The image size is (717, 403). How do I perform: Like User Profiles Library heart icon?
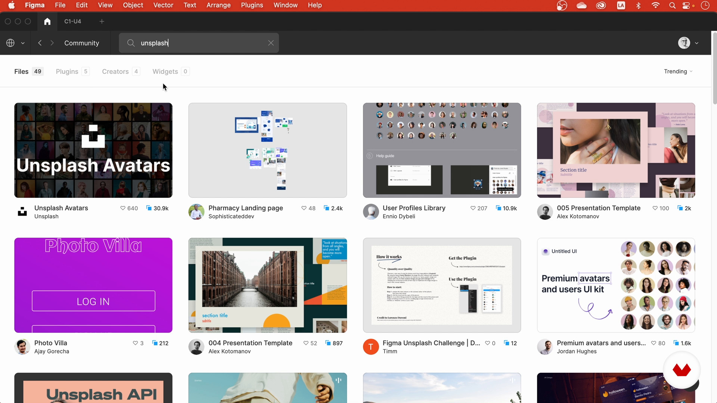point(473,208)
